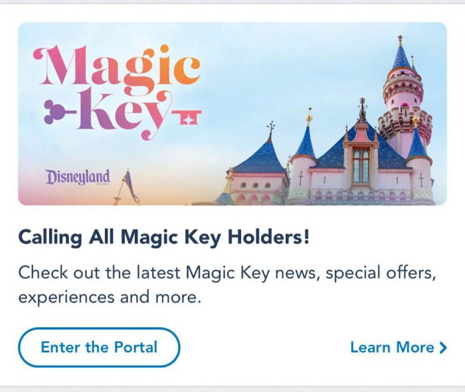
Task: Tap the star key-bit icon after Key
Action: pyautogui.click(x=187, y=117)
